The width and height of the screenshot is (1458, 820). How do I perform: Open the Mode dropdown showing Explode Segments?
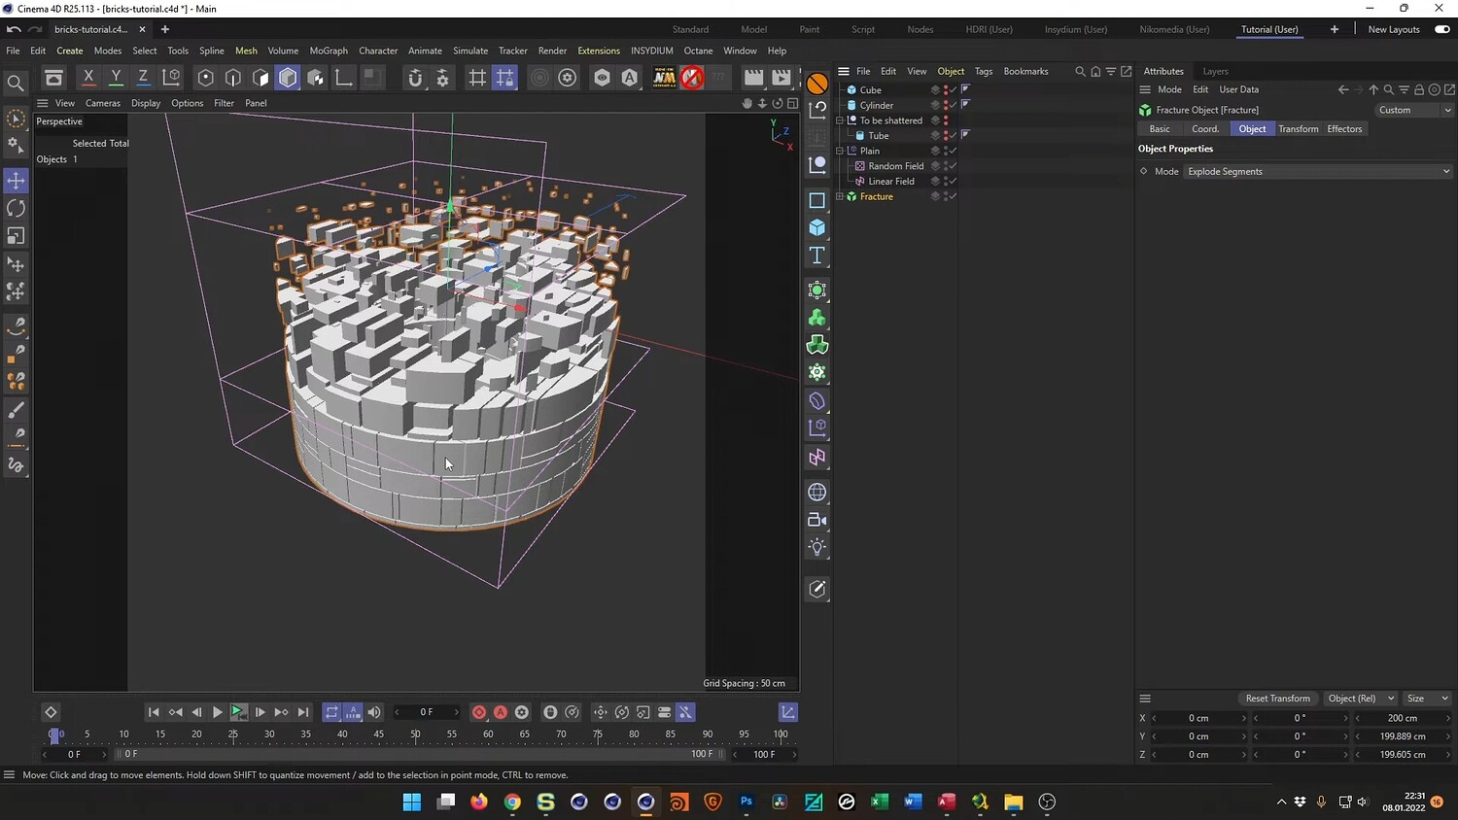1317,172
